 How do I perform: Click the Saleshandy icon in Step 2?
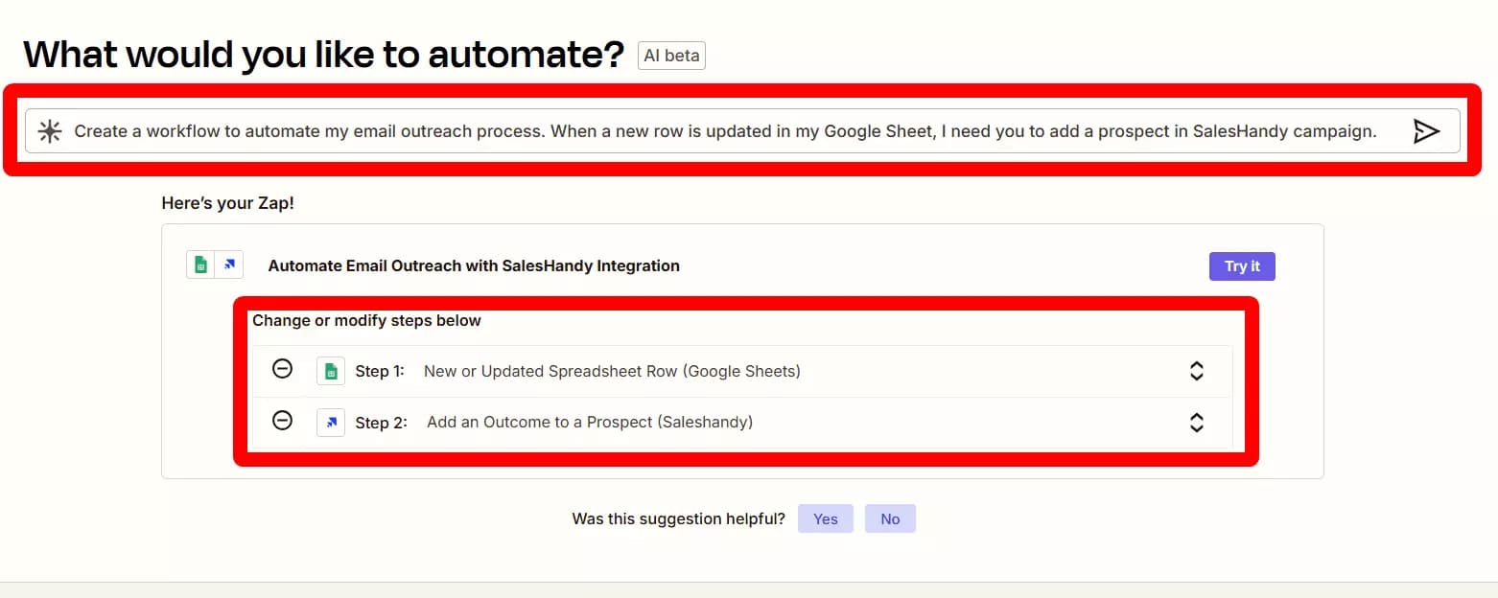point(331,423)
